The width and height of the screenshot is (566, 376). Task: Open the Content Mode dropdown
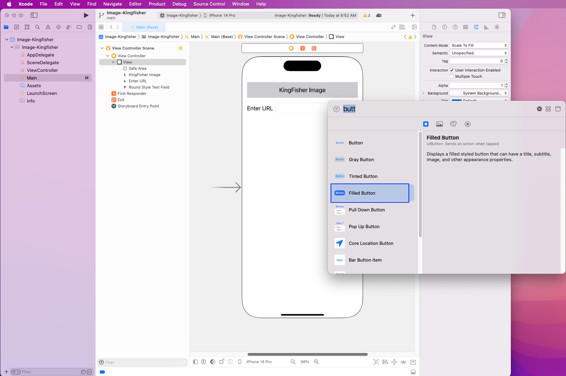coord(479,45)
